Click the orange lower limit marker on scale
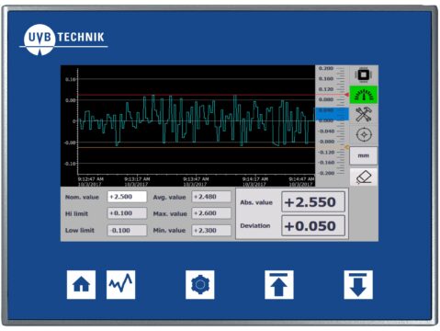 click(x=347, y=147)
